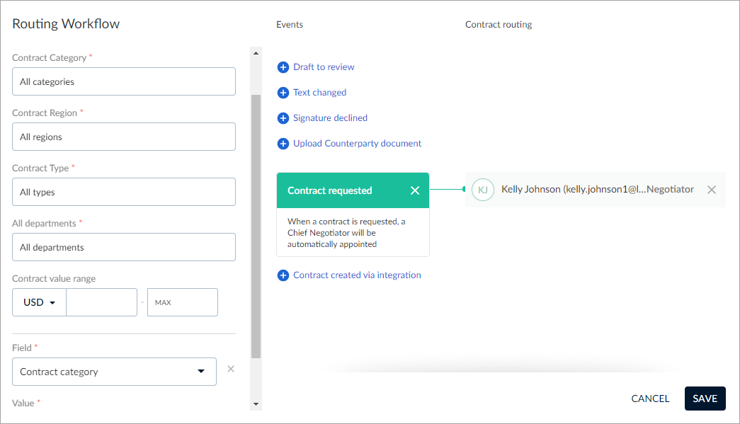Click the scrollbar down arrow
The width and height of the screenshot is (740, 424).
(256, 404)
